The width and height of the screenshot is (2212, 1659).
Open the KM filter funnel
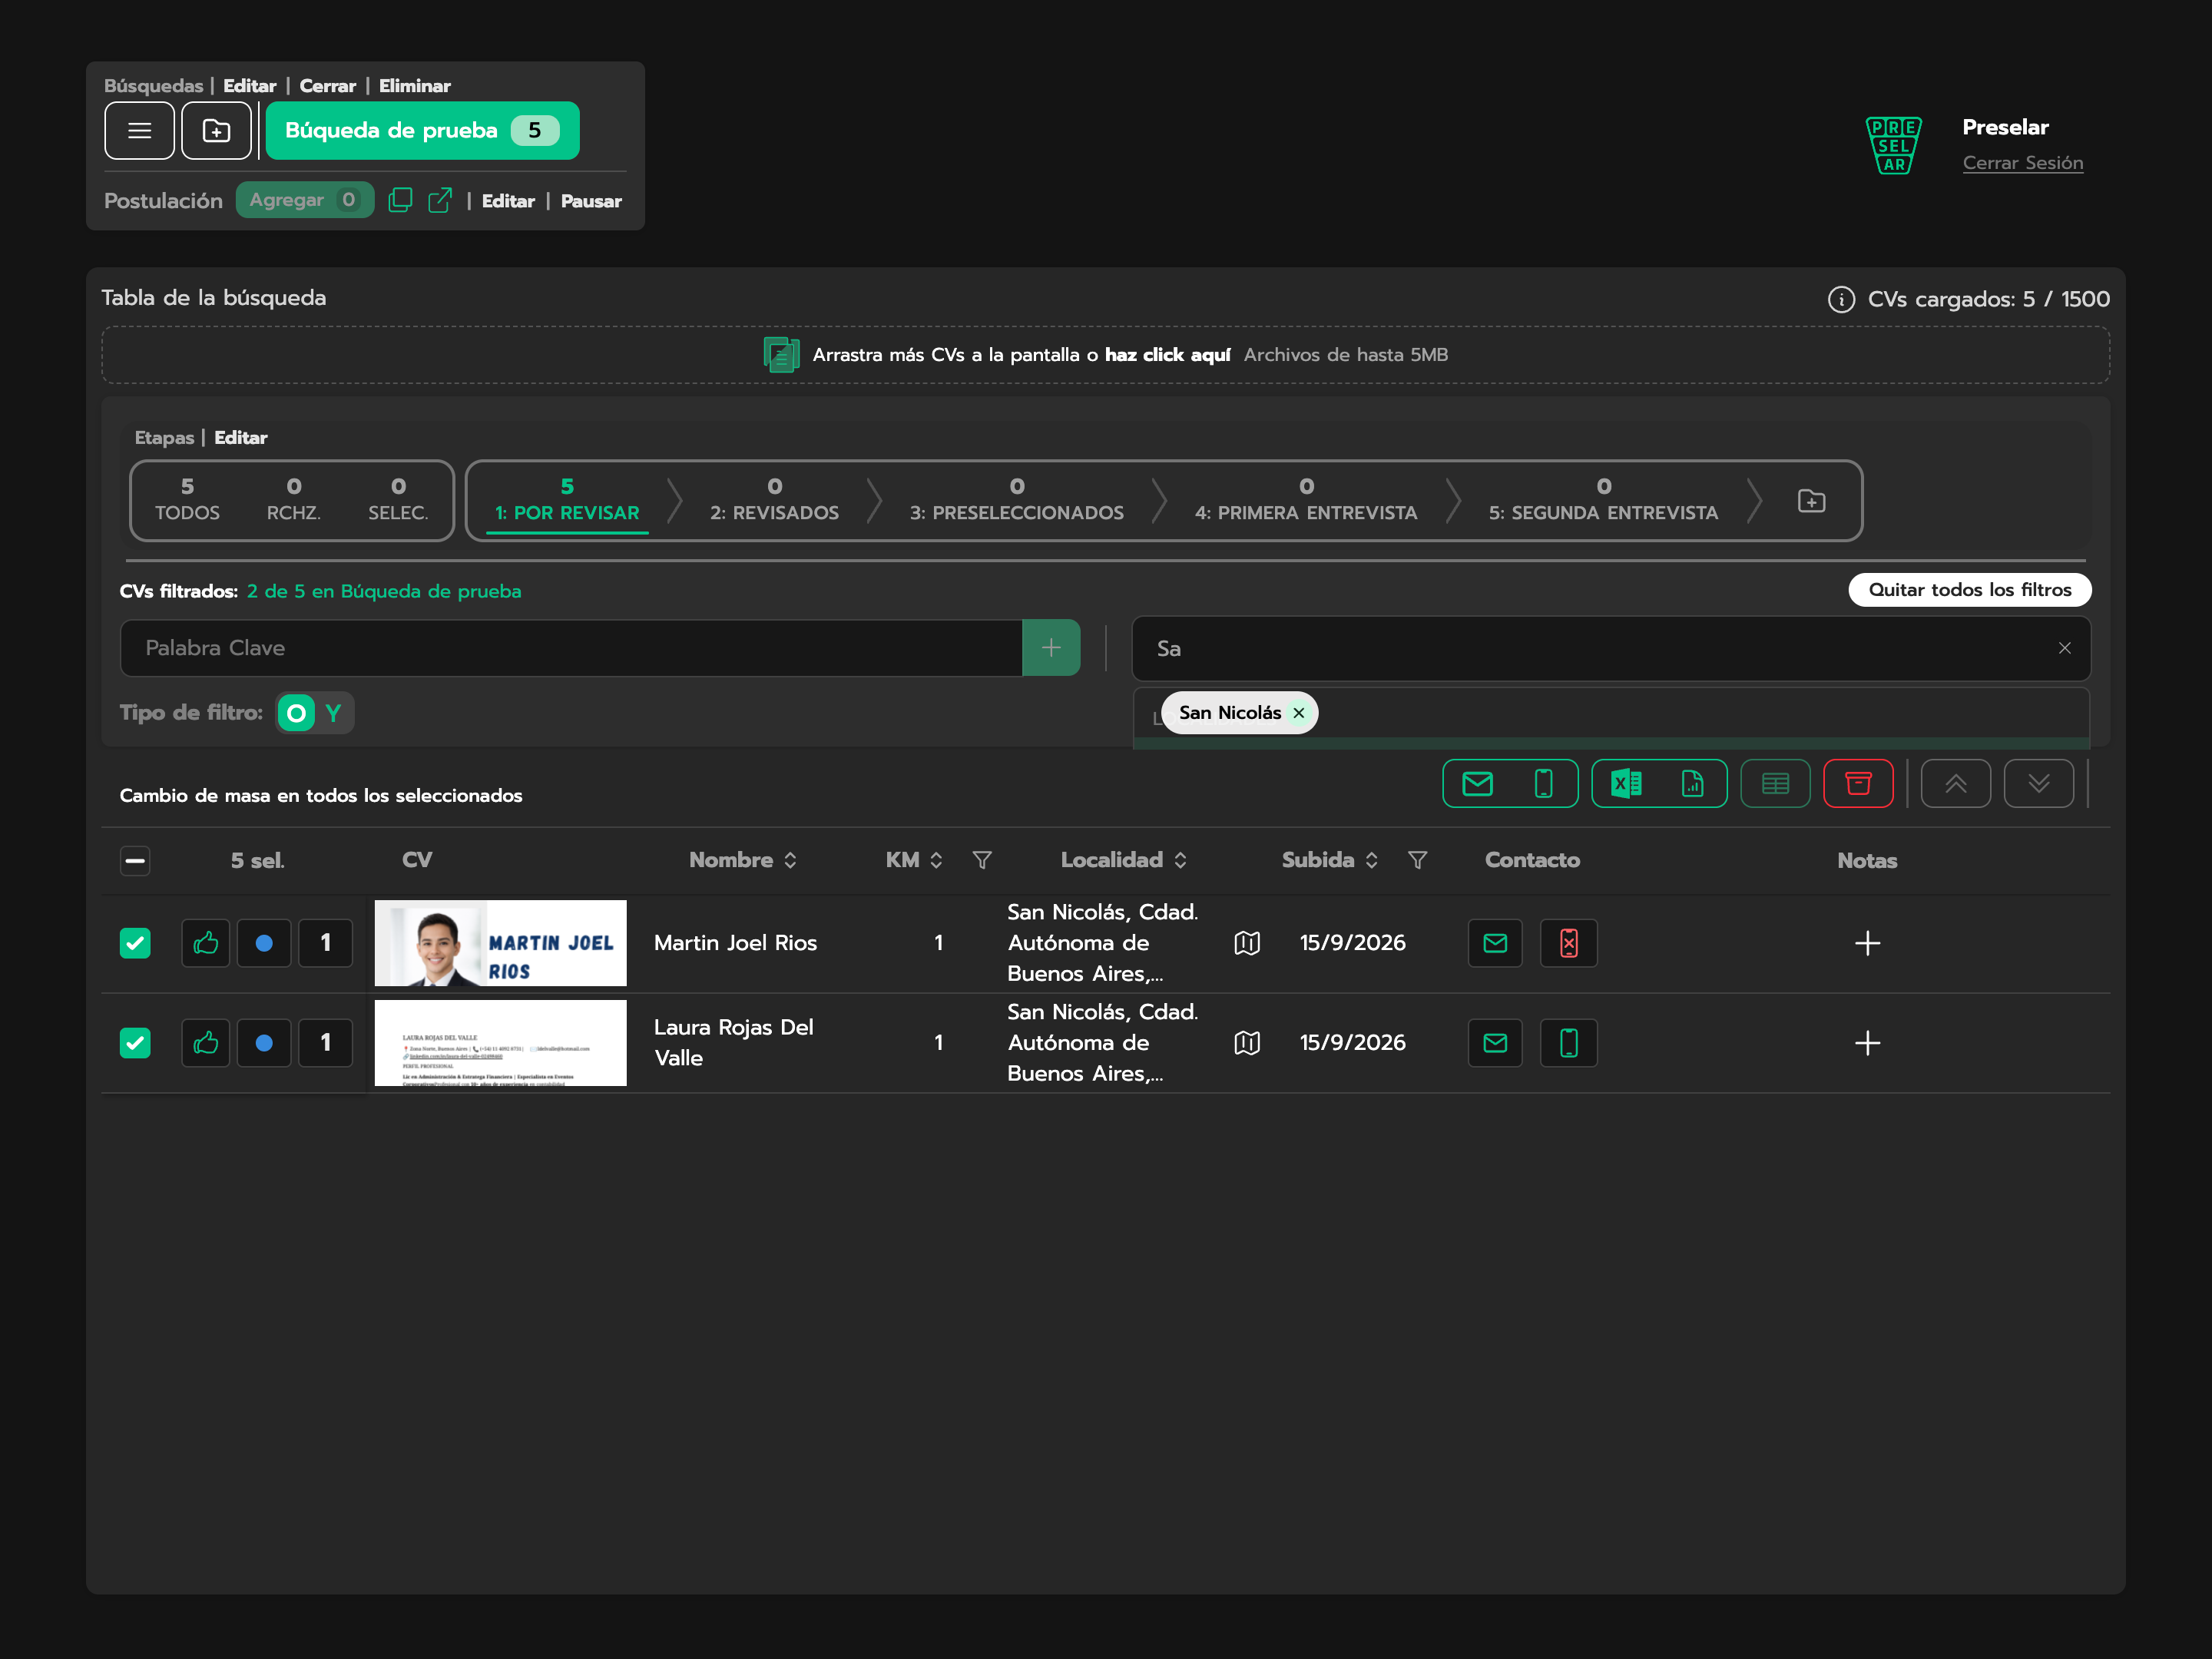point(982,860)
